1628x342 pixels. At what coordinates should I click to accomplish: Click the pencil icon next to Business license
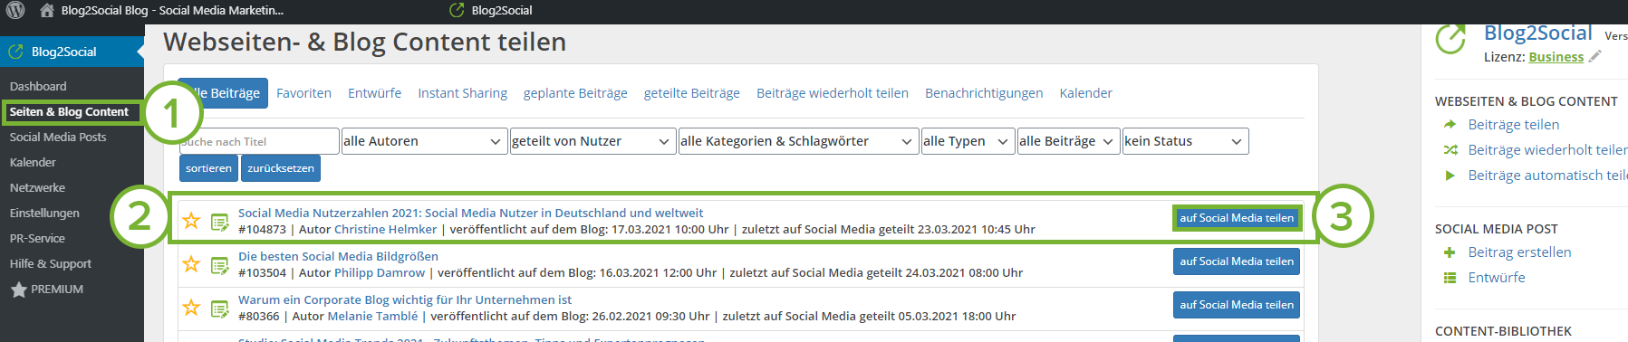pyautogui.click(x=1594, y=56)
